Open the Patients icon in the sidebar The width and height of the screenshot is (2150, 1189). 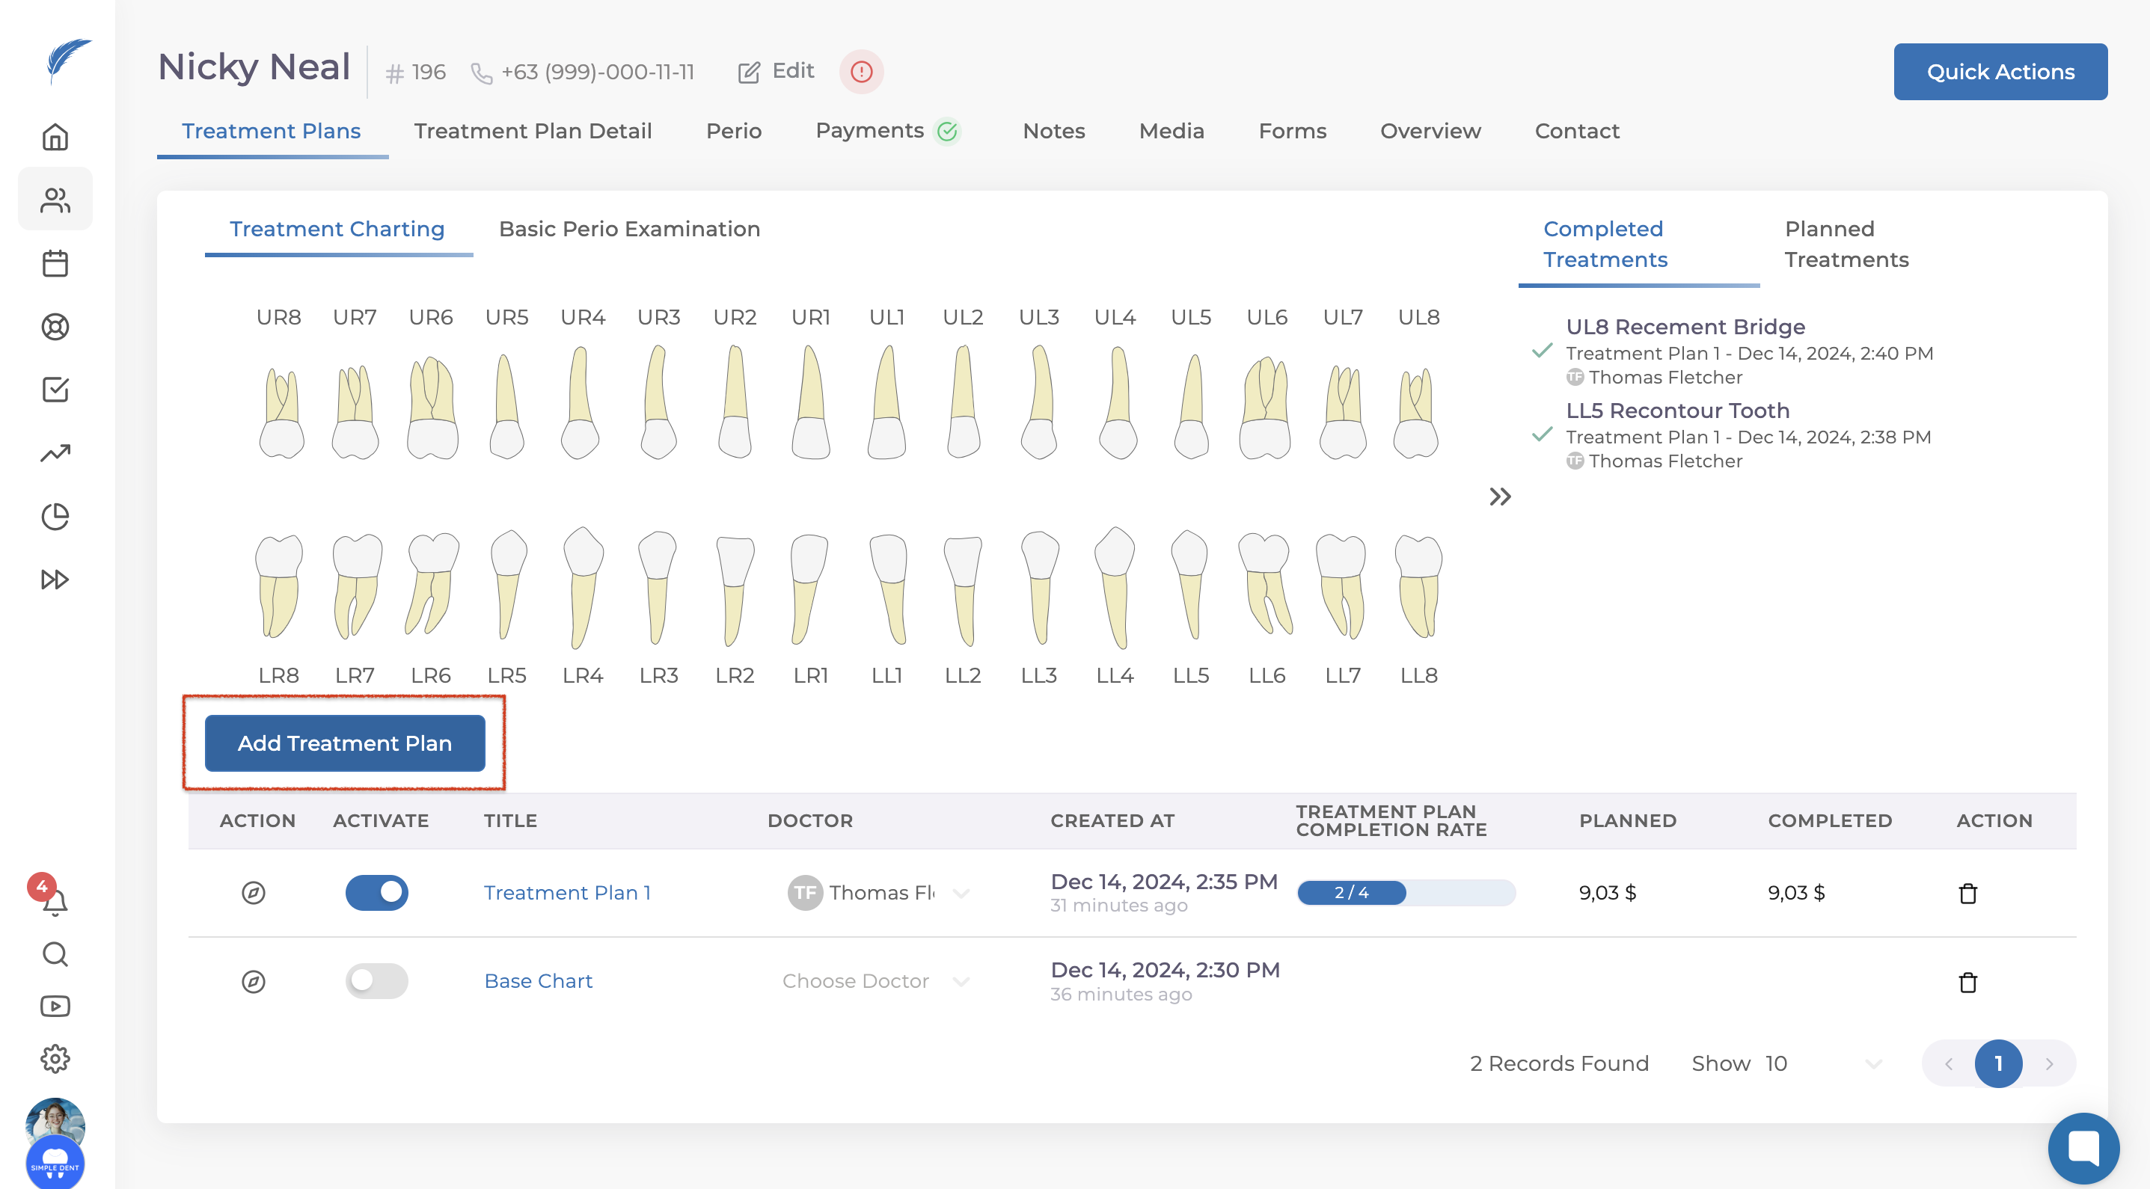click(55, 200)
